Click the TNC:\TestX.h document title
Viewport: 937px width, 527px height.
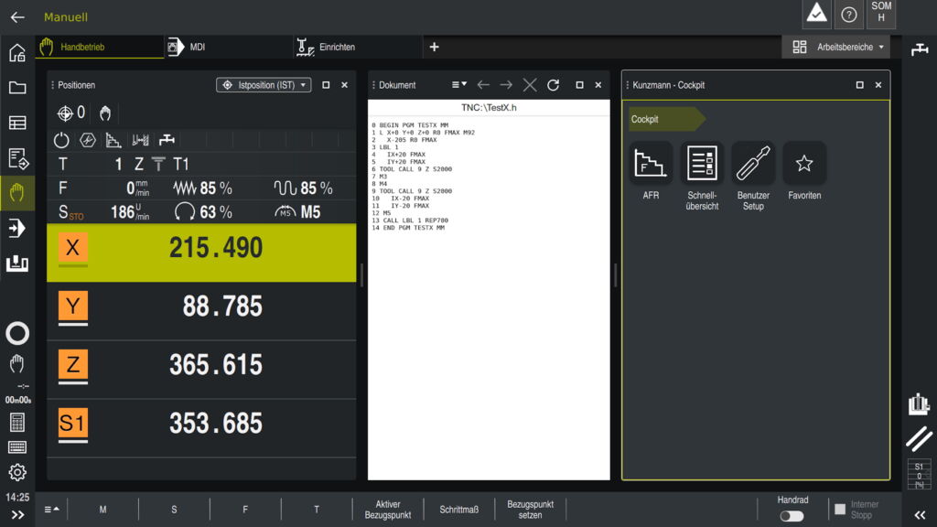coord(489,108)
